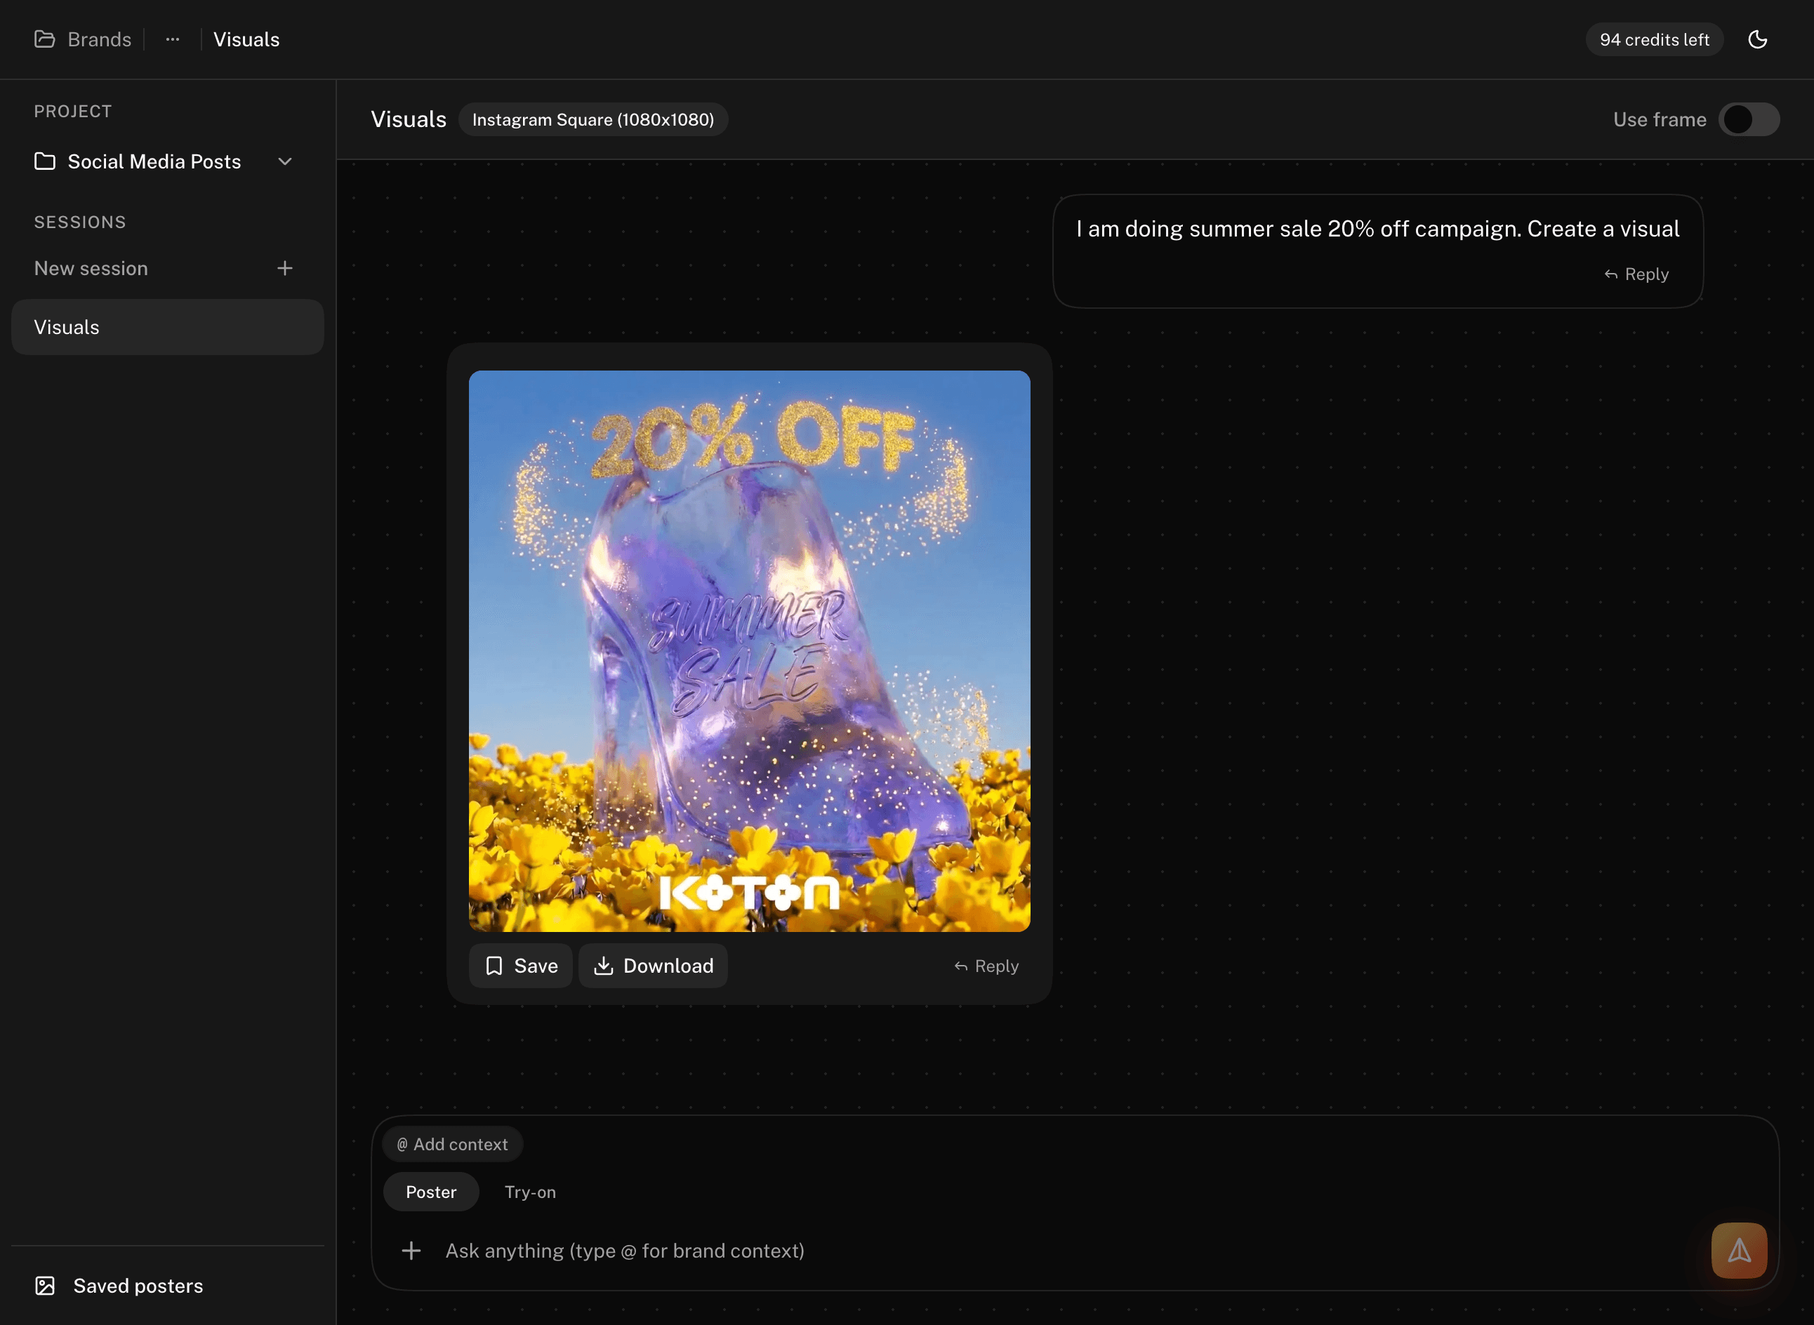
Task: Download the generated poster
Action: (x=652, y=966)
